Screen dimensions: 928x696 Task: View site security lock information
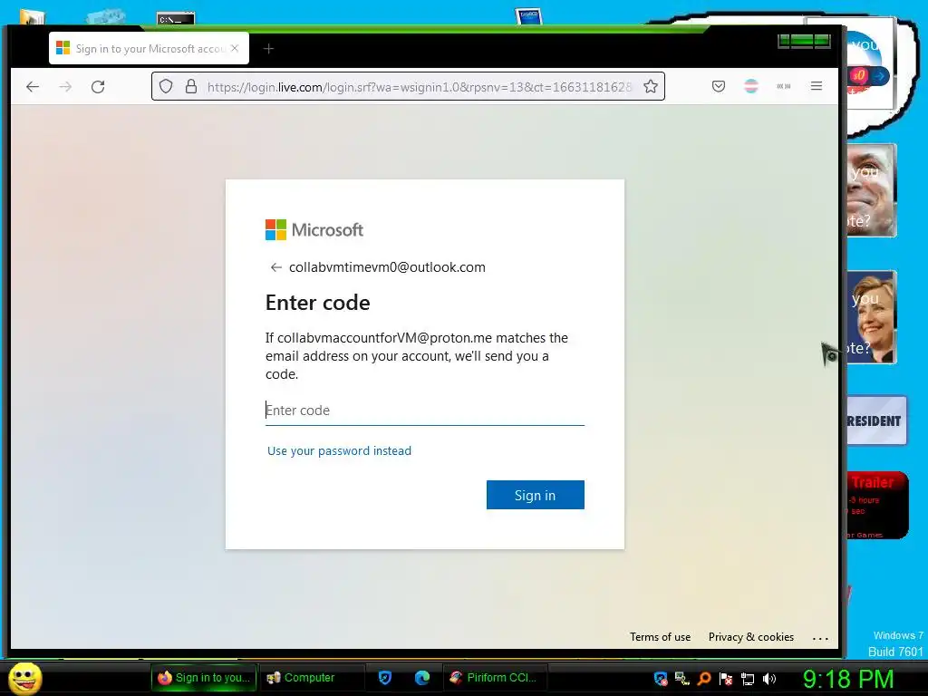(x=191, y=86)
